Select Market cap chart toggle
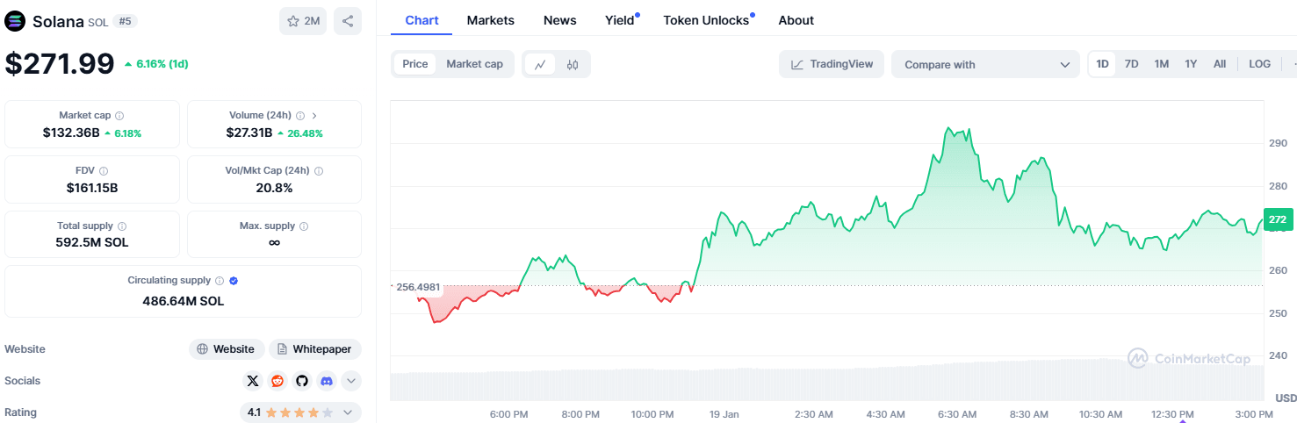The height and width of the screenshot is (423, 1297). (x=474, y=64)
